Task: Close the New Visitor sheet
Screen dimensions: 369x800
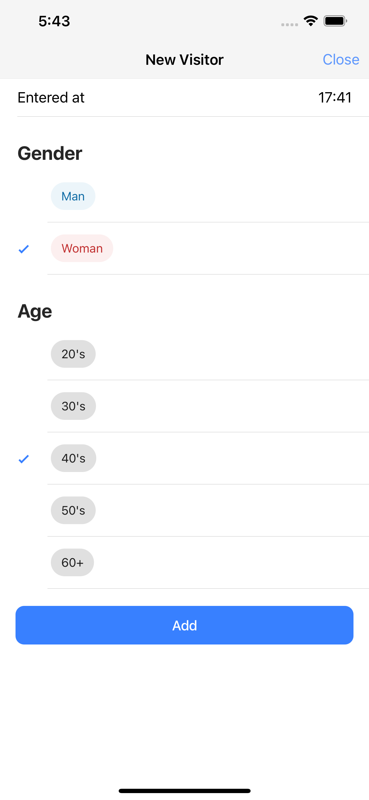Action: tap(341, 59)
